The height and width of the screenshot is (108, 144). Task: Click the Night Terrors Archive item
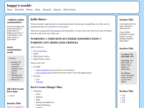pyautogui.click(x=41, y=56)
